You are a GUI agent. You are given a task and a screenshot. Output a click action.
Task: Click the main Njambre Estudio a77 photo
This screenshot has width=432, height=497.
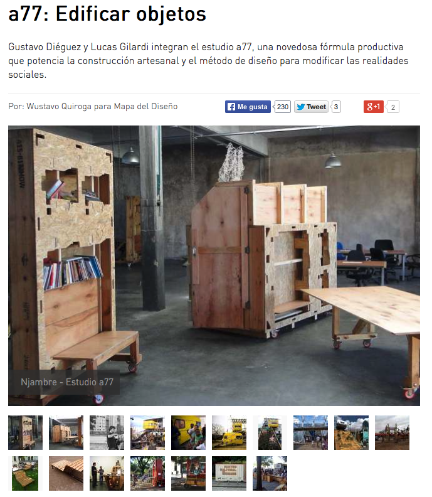coord(214,265)
